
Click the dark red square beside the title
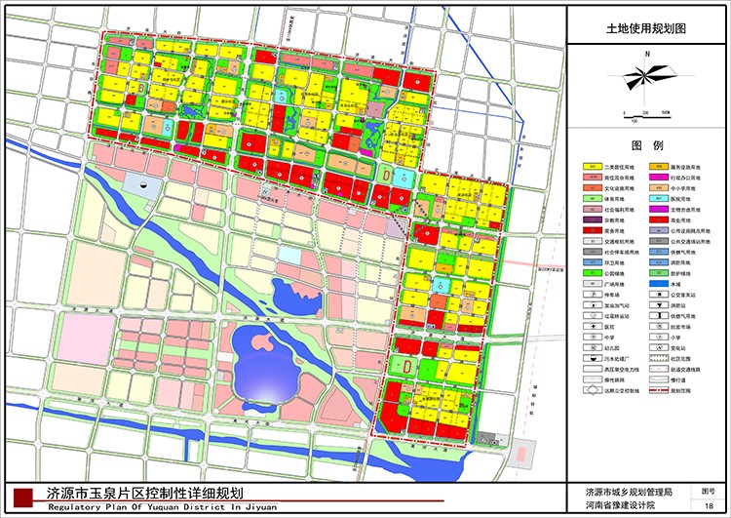click(21, 497)
